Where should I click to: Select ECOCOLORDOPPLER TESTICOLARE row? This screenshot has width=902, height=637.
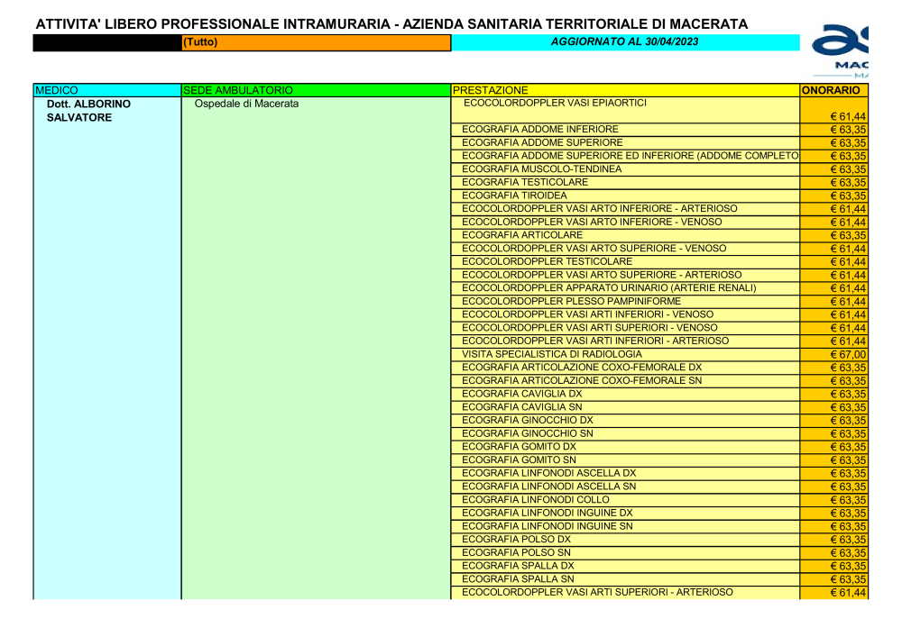point(548,262)
